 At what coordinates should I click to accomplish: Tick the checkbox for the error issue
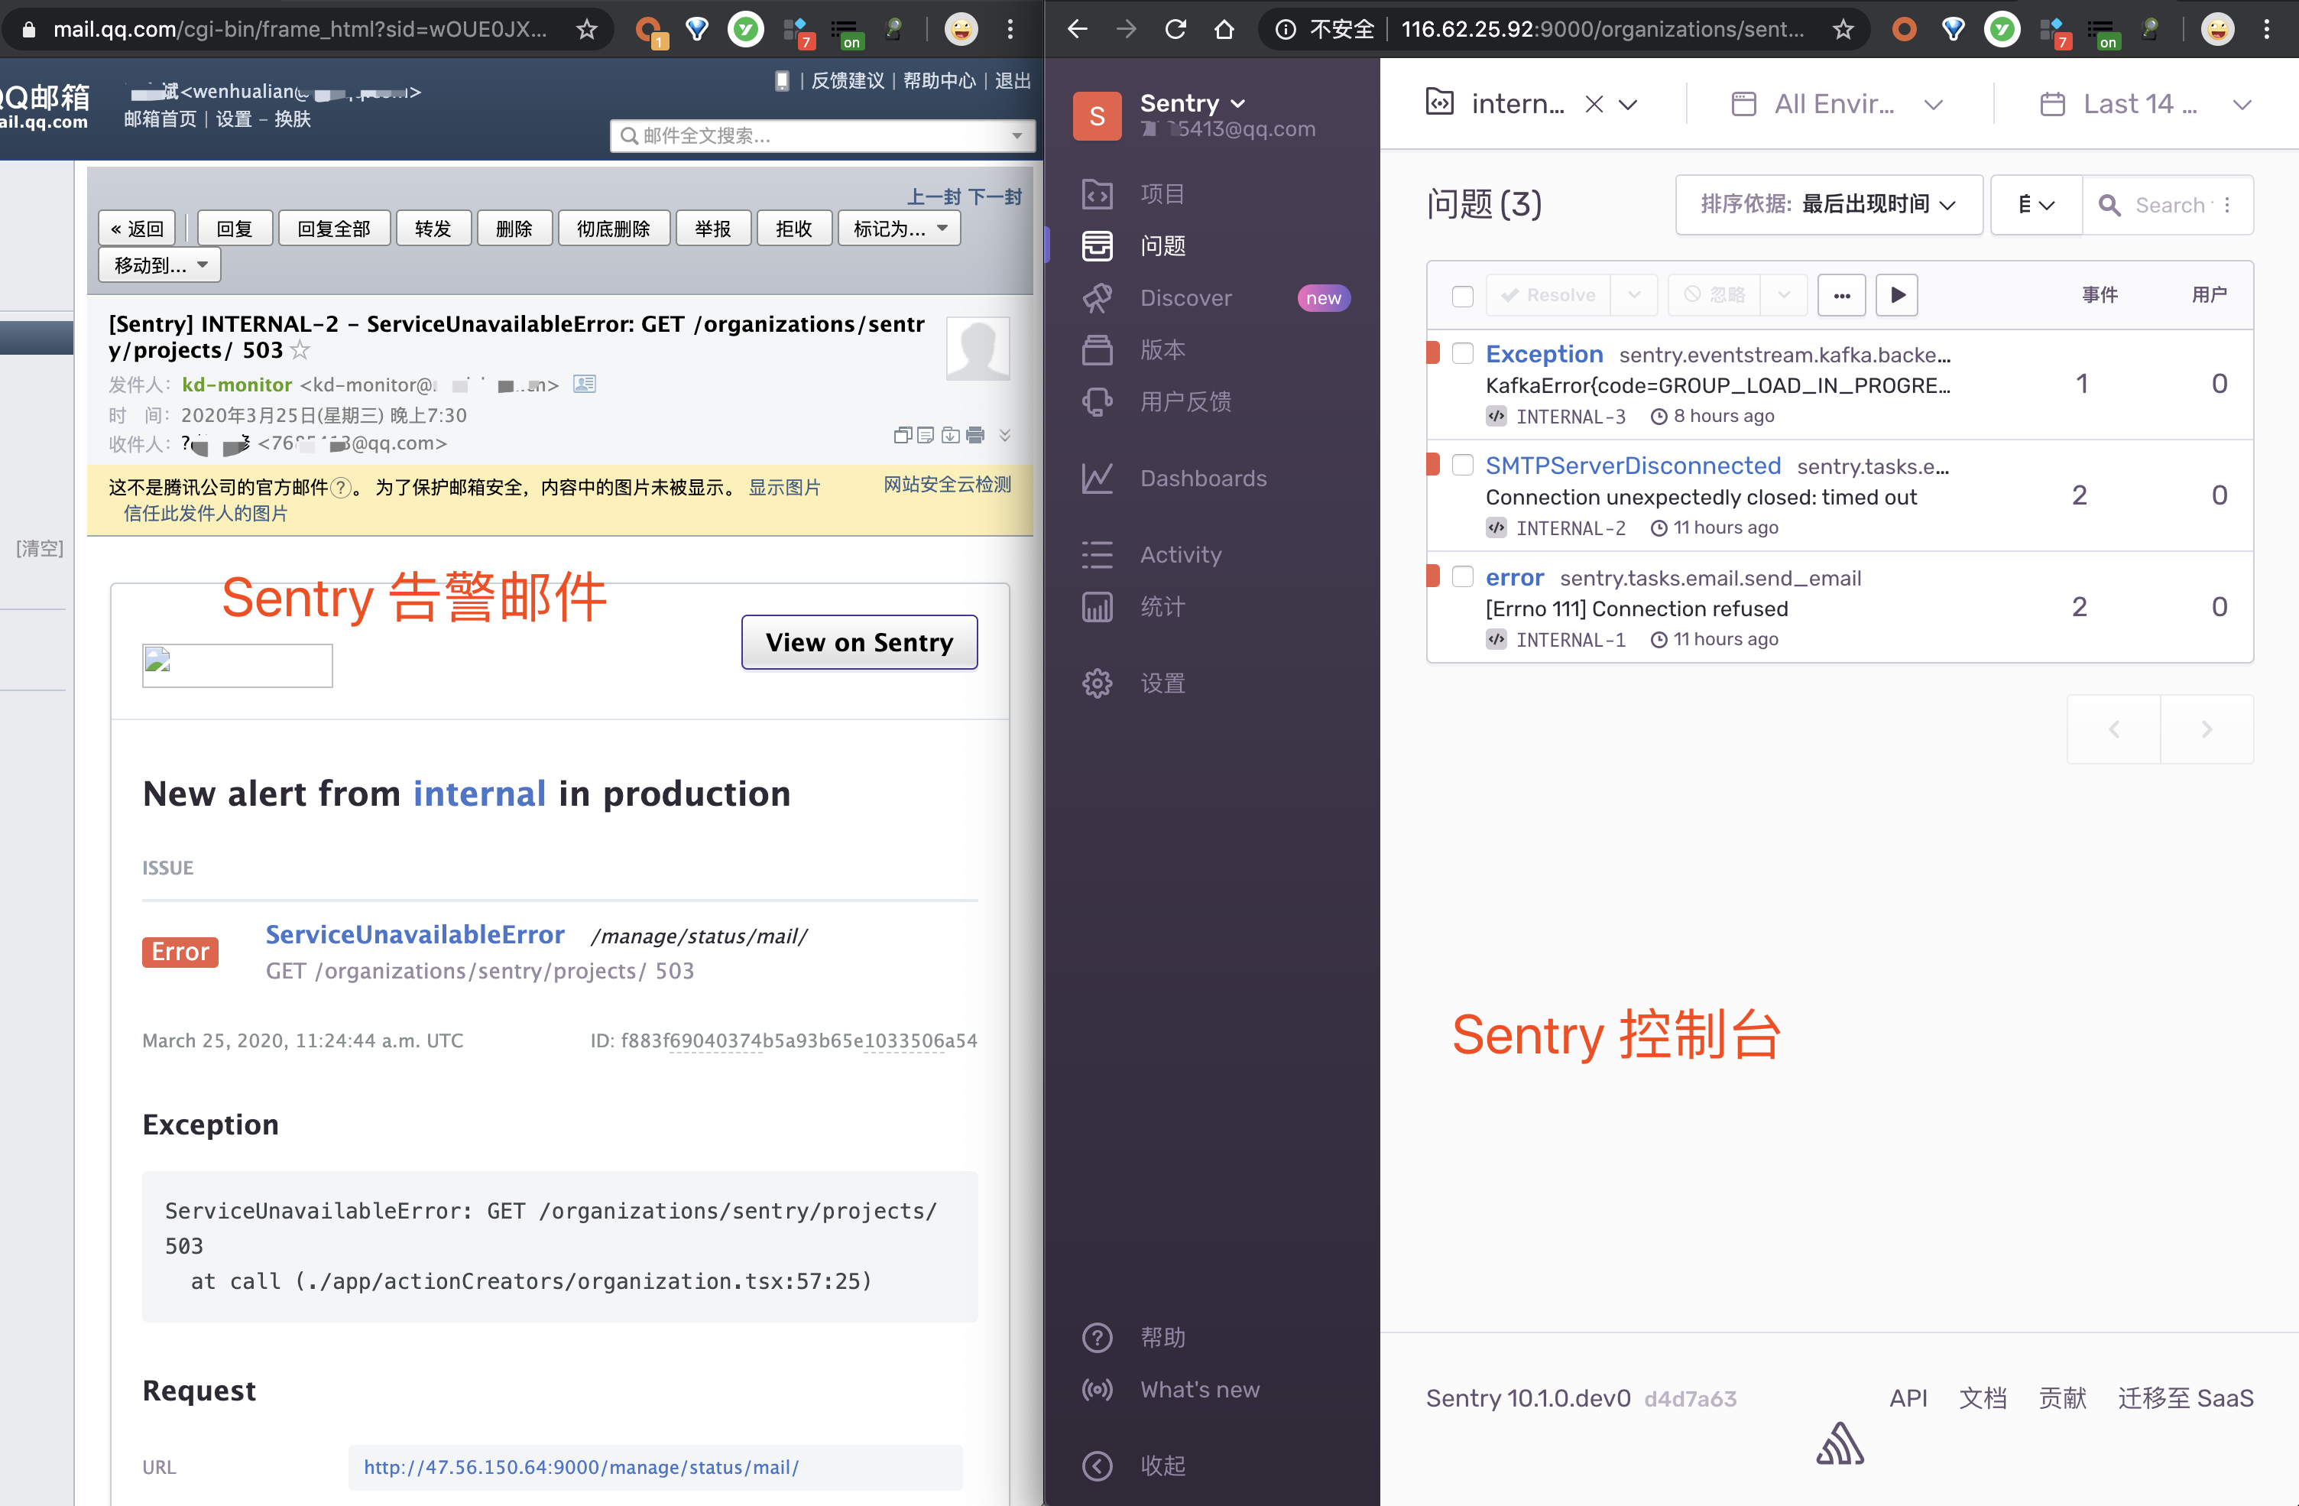tap(1461, 576)
